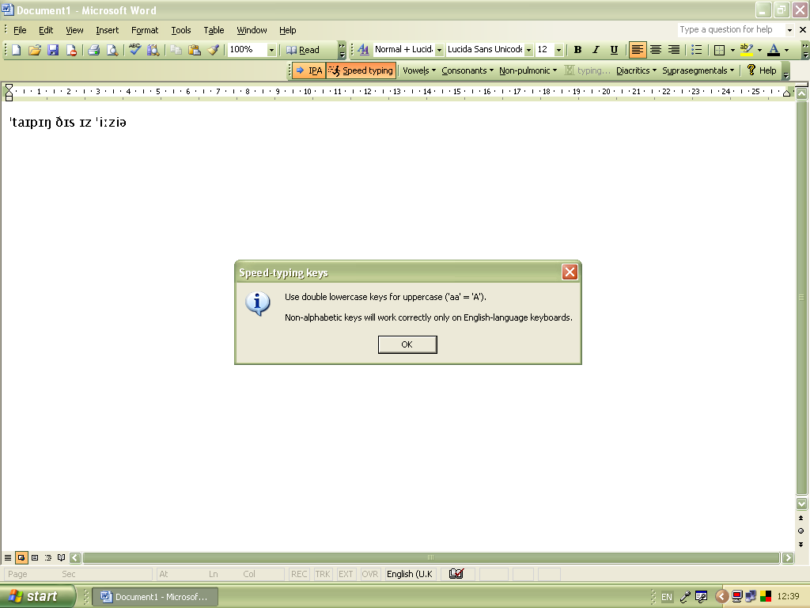Open the Font Color picker

click(x=771, y=49)
